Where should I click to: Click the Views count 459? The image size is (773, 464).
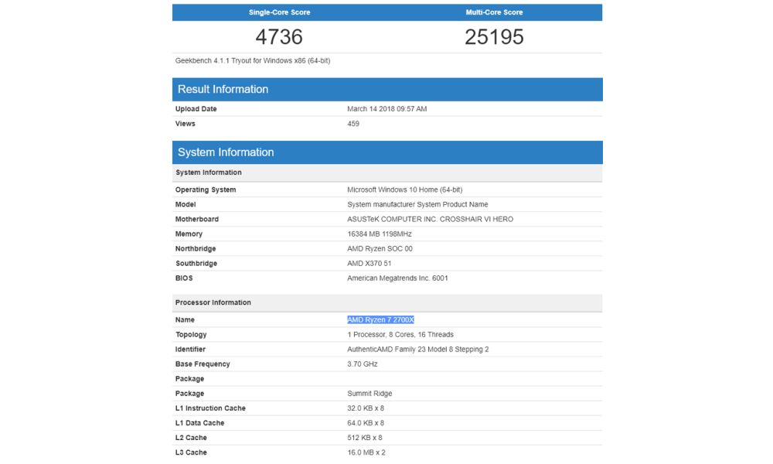coord(352,123)
